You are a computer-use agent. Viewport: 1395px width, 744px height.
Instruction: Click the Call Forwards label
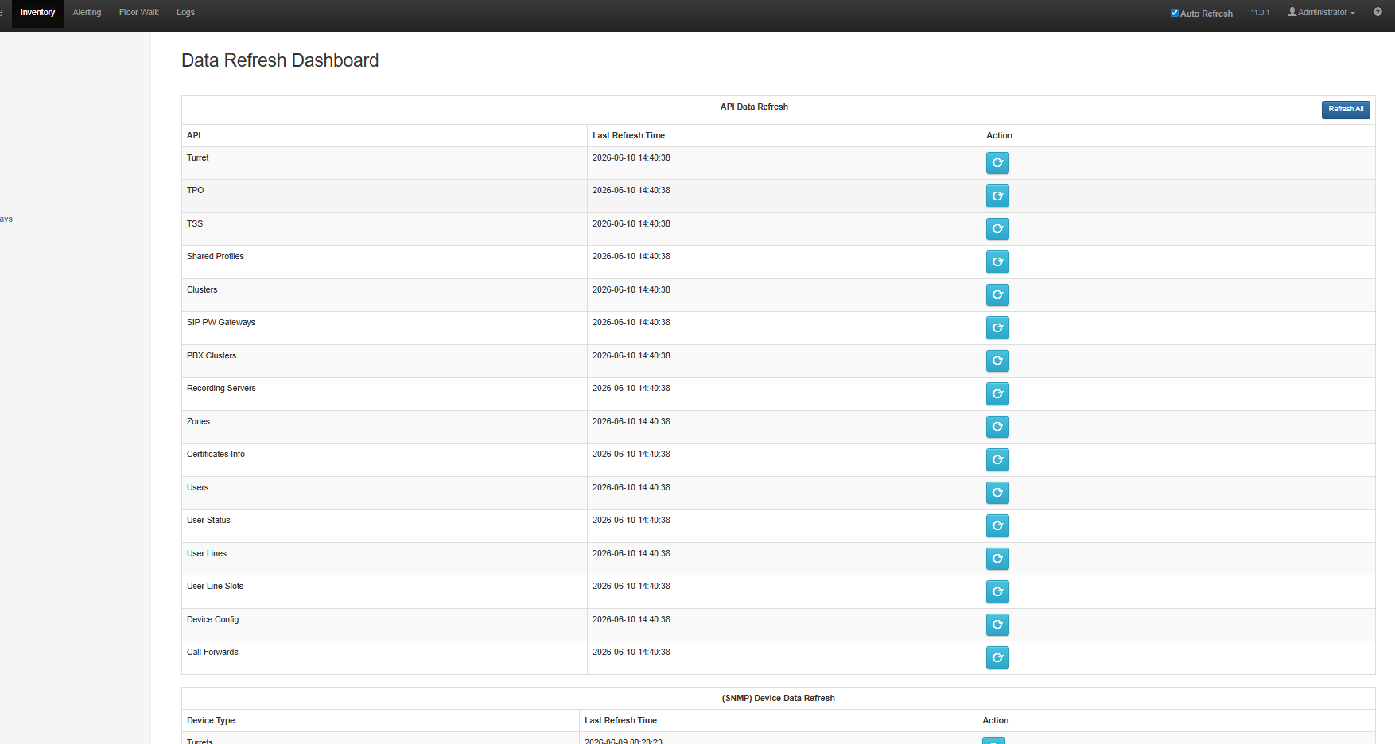(212, 653)
